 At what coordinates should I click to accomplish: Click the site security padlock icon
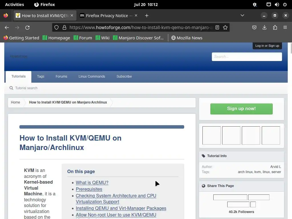[64, 28]
